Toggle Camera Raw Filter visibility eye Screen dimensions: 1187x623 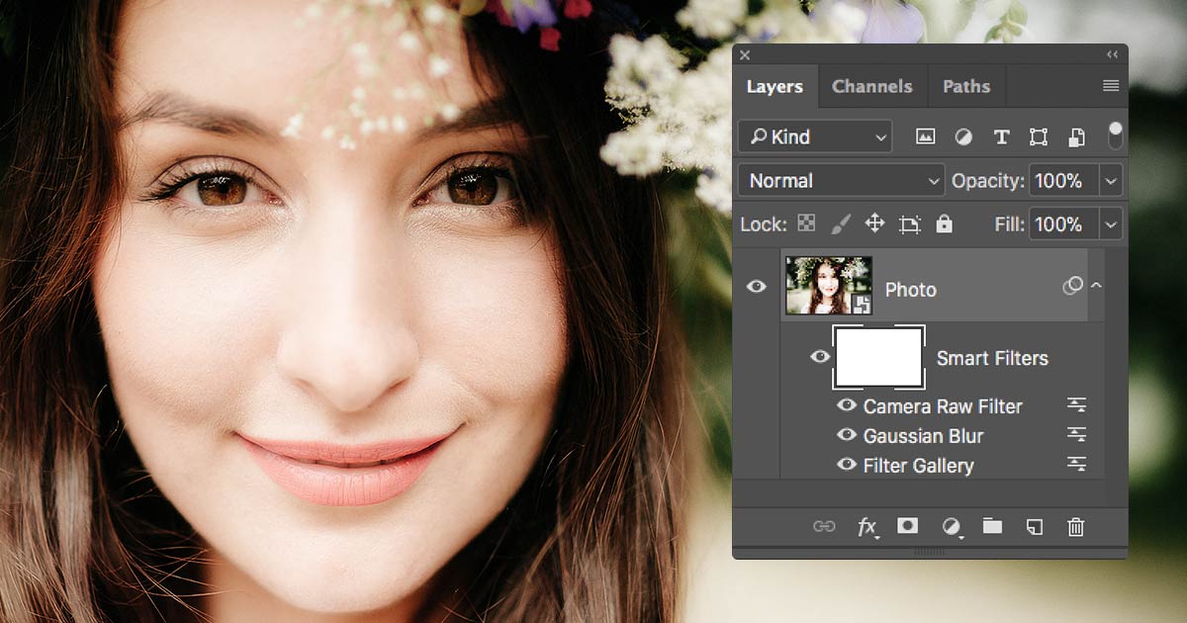click(x=846, y=405)
